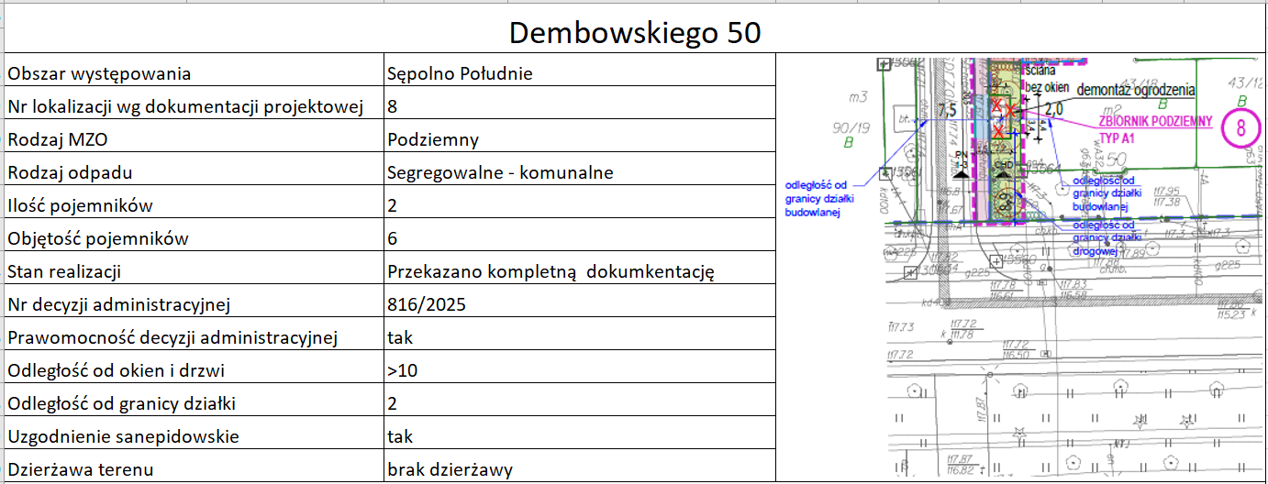Viewport: 1268px width, 484px height.
Task: Select the >10 distance value cell
Action: point(402,370)
